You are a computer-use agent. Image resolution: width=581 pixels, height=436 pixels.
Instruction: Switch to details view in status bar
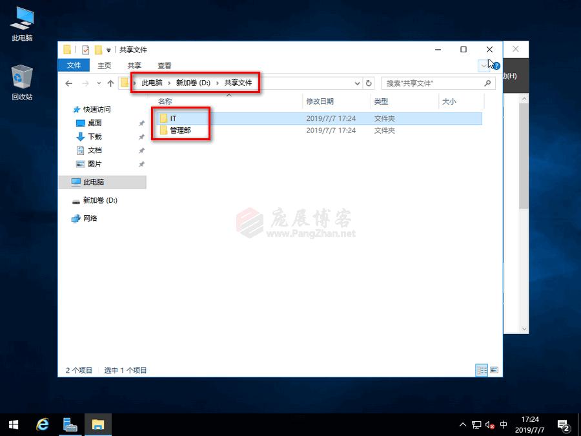point(481,369)
